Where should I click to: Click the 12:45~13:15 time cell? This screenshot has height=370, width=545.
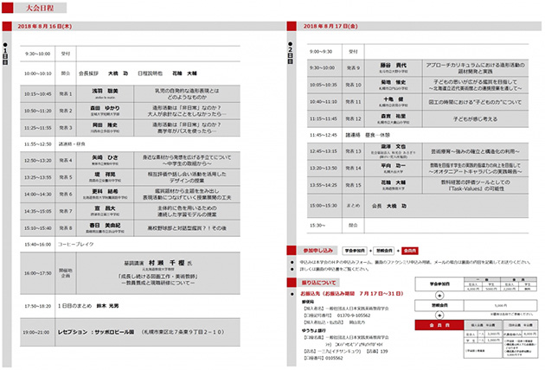(x=324, y=151)
